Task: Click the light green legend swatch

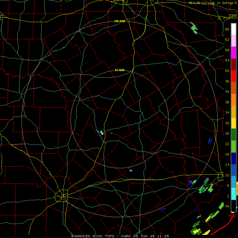Action: tap(234, 147)
